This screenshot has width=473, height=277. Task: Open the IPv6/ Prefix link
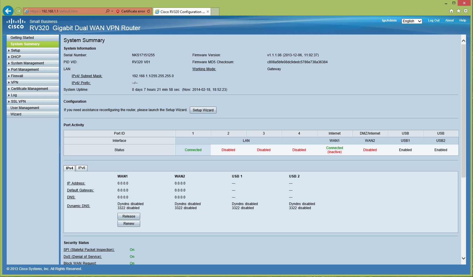tap(81, 83)
